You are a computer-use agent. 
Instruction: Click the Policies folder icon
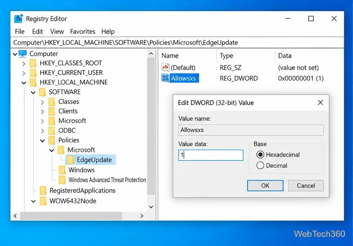pyautogui.click(x=52, y=141)
